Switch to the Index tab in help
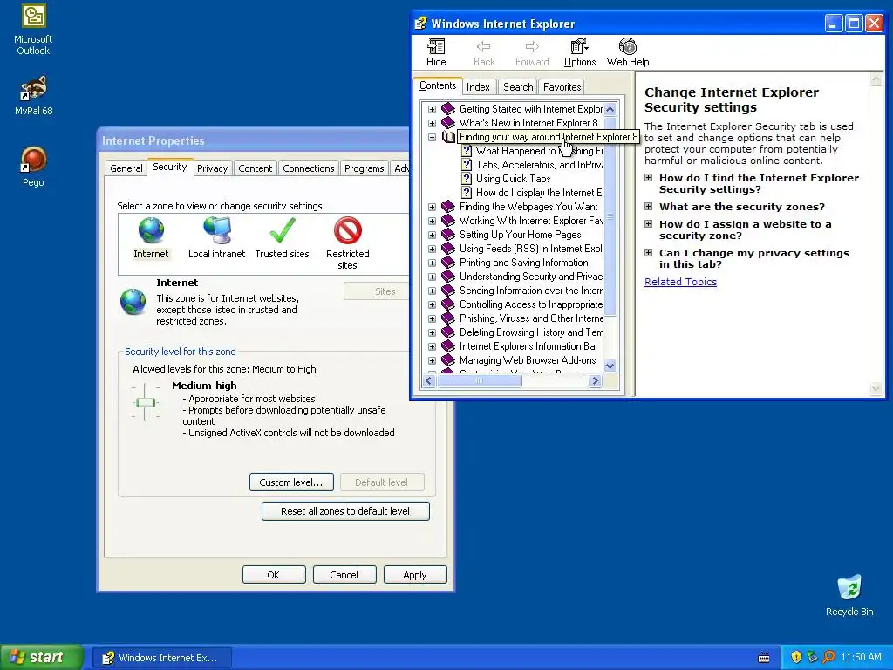 pos(478,87)
